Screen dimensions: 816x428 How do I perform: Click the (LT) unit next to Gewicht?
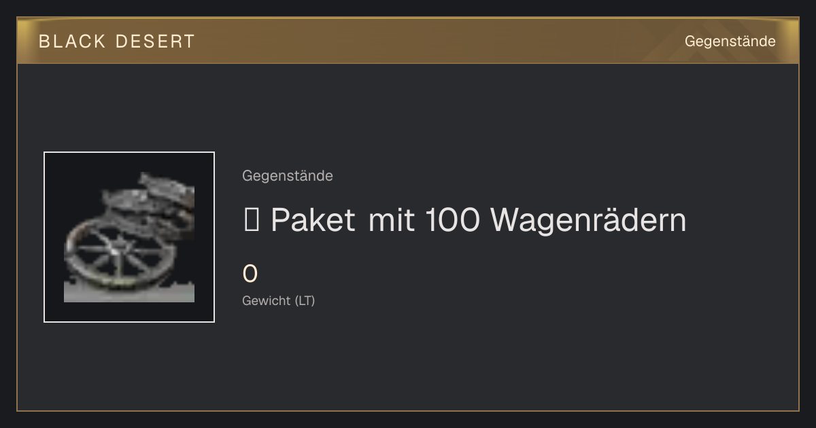[305, 301]
